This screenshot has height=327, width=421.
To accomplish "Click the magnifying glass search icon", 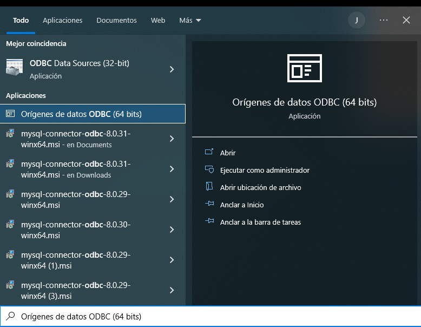I will [x=10, y=316].
